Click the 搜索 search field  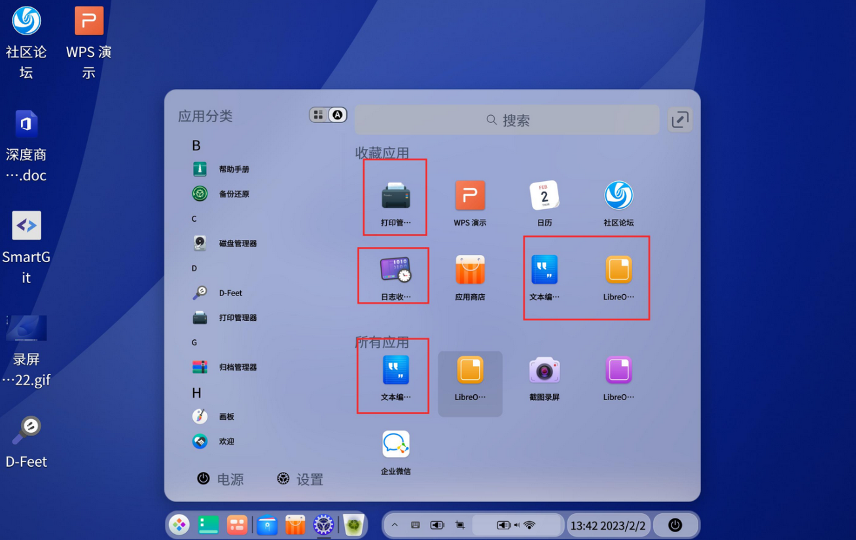pos(507,120)
